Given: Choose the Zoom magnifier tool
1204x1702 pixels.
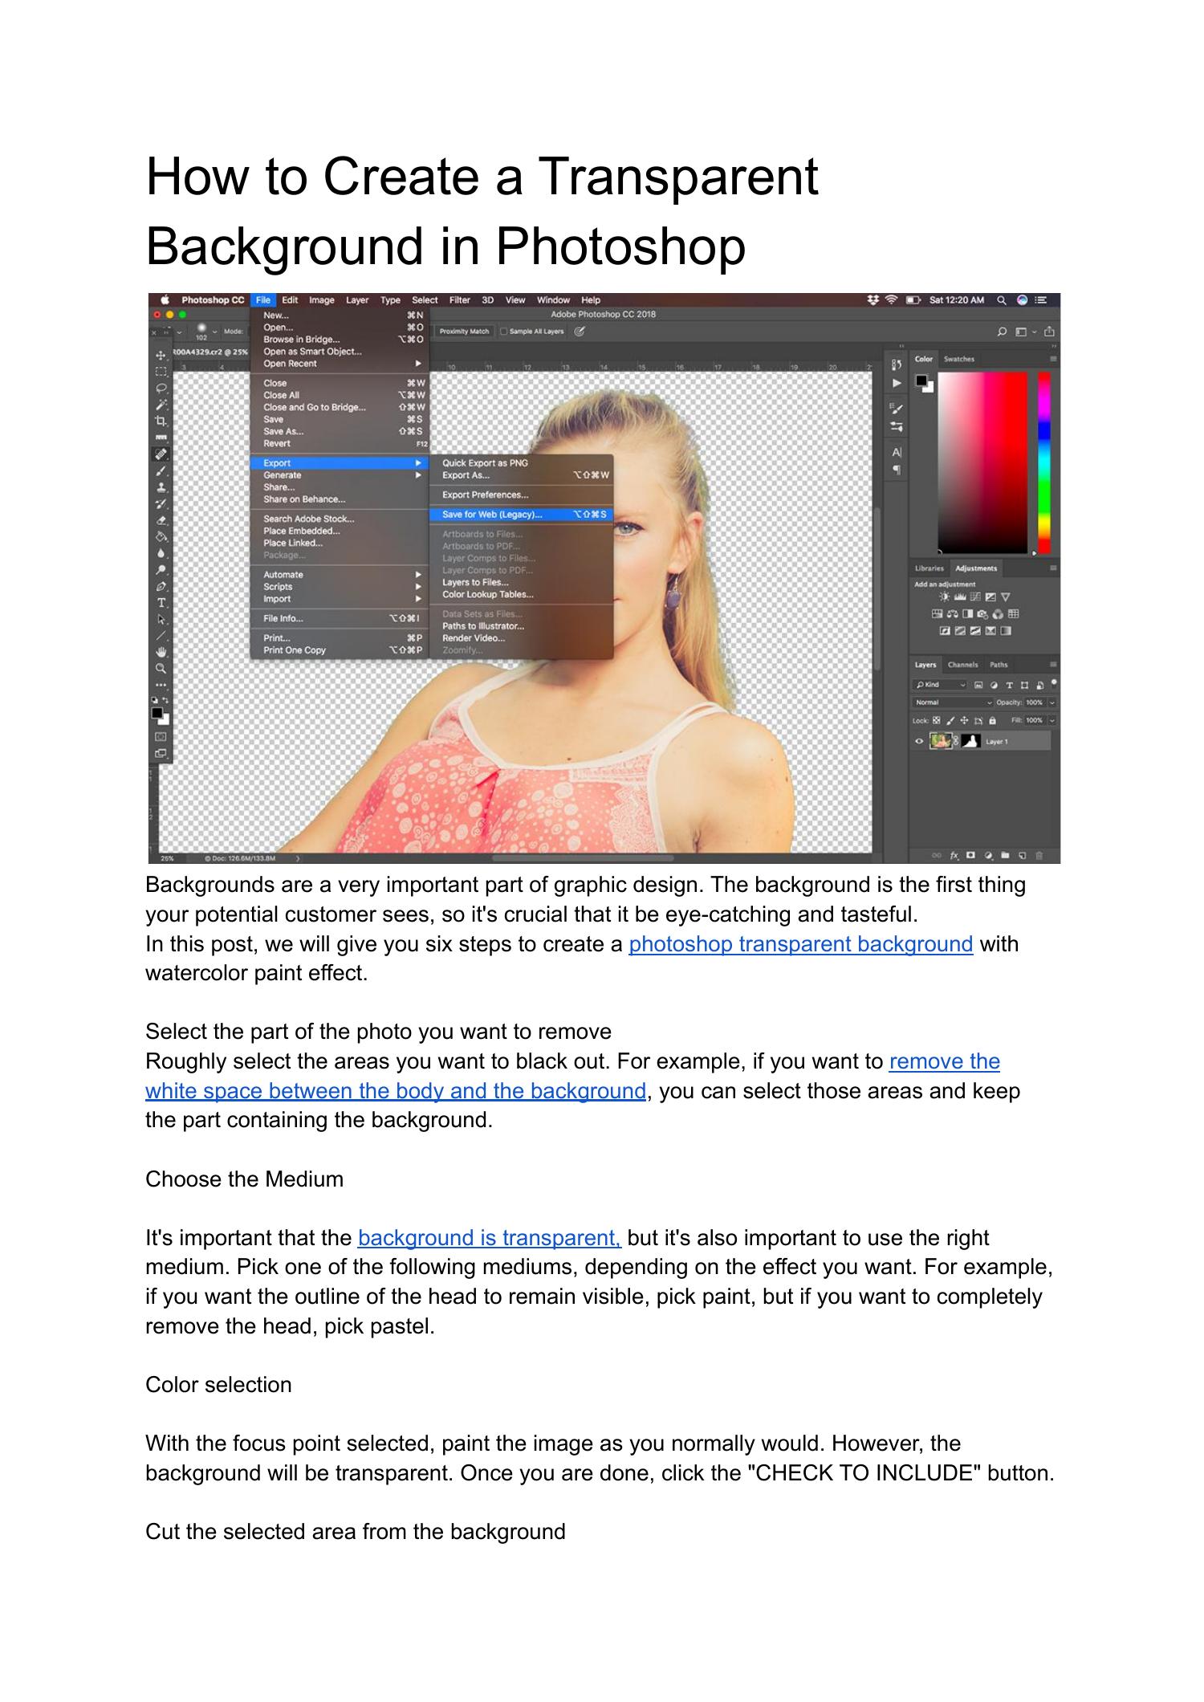Looking at the screenshot, I should (161, 668).
